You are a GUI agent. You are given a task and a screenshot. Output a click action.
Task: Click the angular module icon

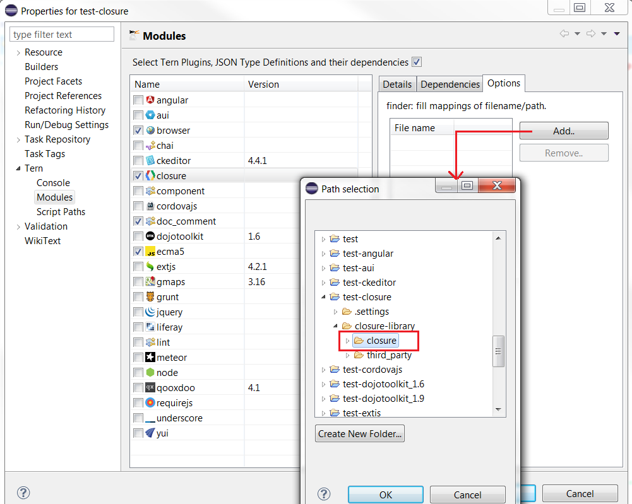click(150, 100)
